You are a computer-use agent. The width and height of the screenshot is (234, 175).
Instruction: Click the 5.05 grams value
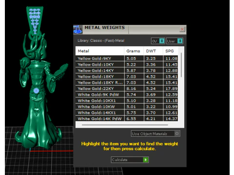pos(131,58)
